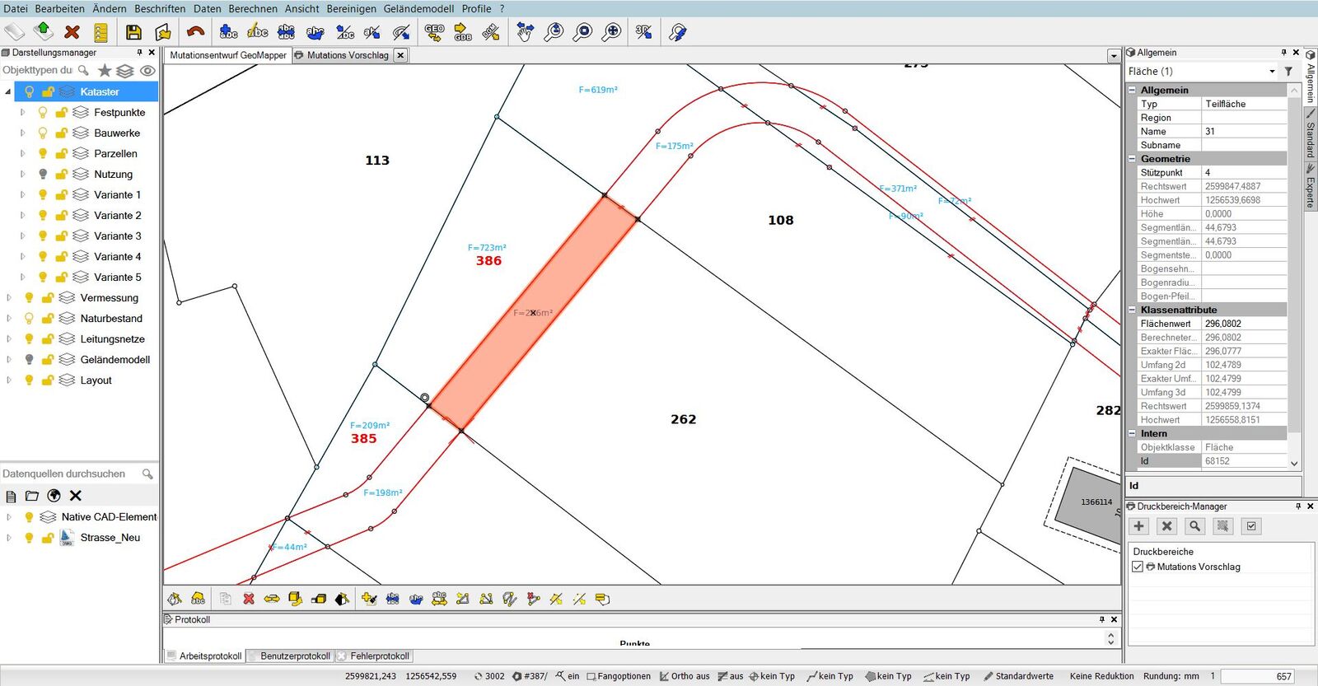Image resolution: width=1318 pixels, height=686 pixels.
Task: Toggle lock icon of Festpunkte layer
Action: [61, 112]
